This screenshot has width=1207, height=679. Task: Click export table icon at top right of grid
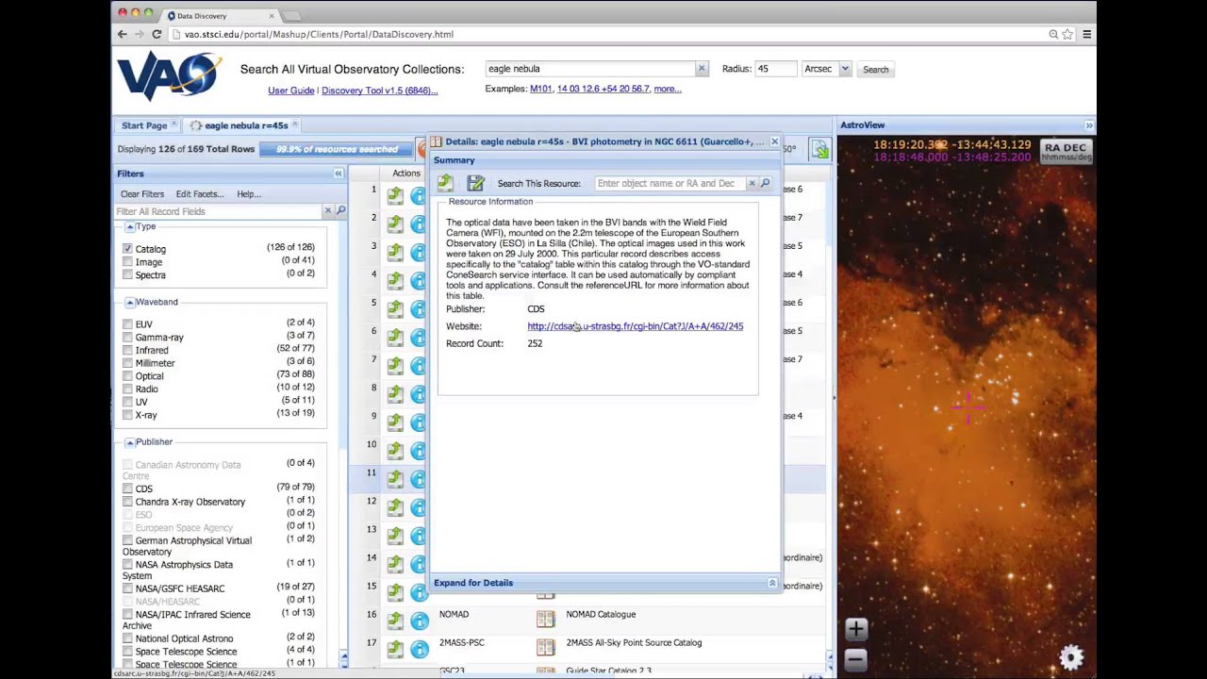click(x=819, y=150)
